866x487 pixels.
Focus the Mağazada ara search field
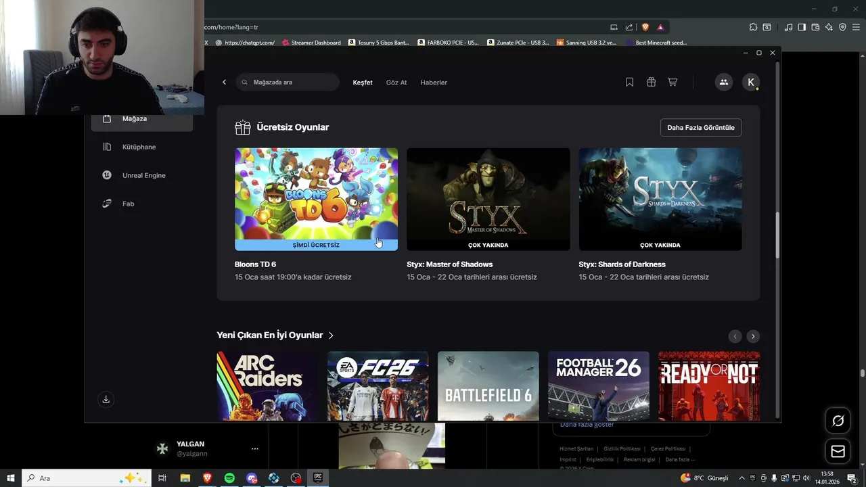(x=288, y=82)
